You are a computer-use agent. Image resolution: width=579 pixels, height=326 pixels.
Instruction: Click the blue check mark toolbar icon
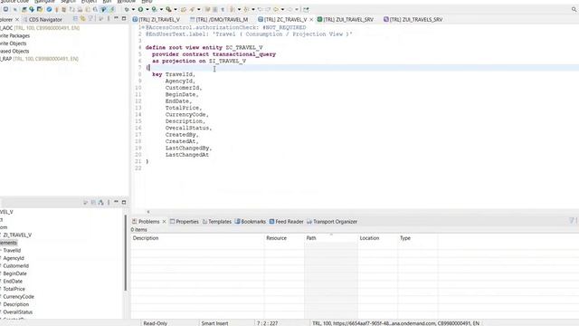(49, 9)
